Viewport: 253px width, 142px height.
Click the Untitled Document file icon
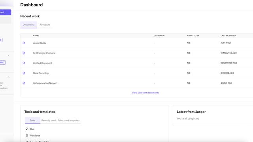pyautogui.click(x=24, y=63)
